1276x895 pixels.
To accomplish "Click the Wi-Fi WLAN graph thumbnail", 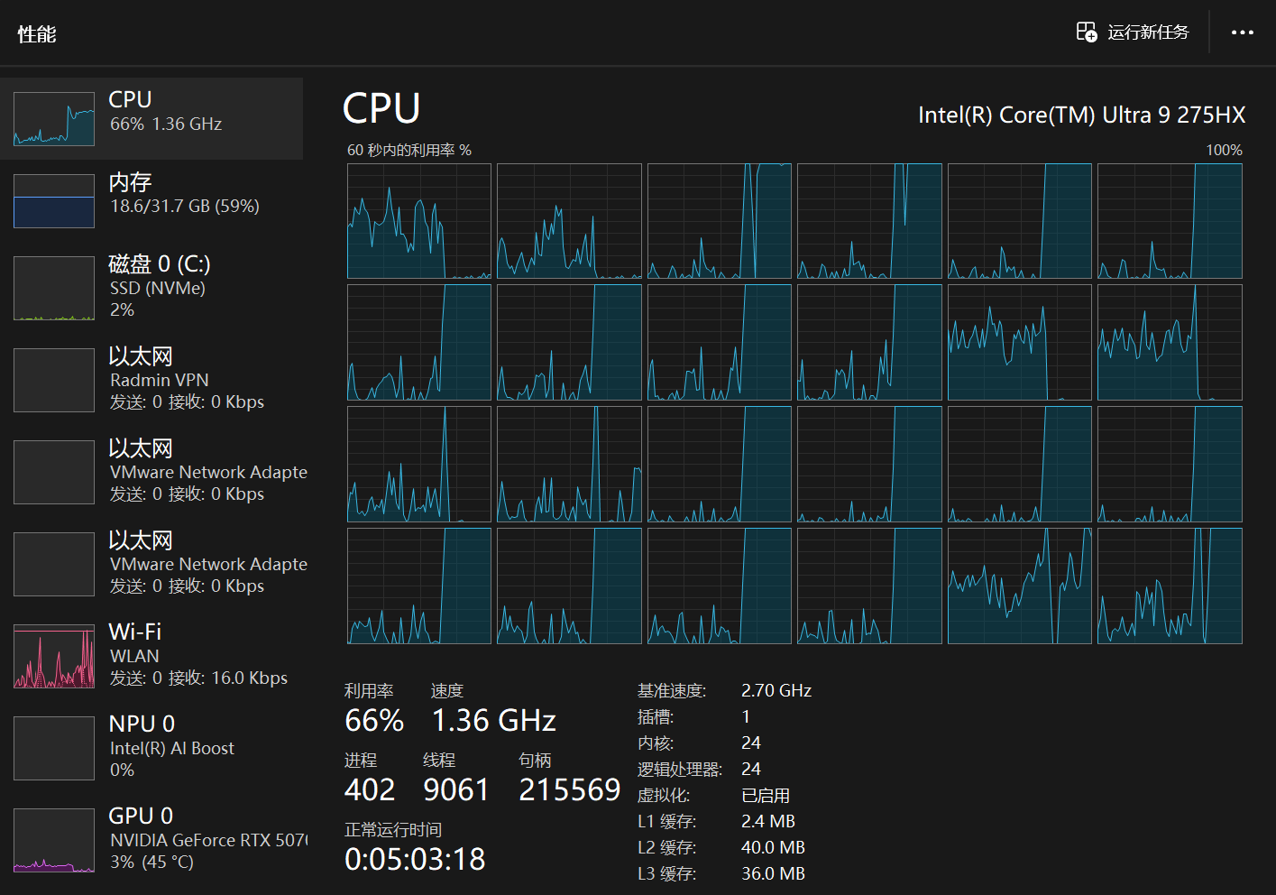I will coord(54,657).
